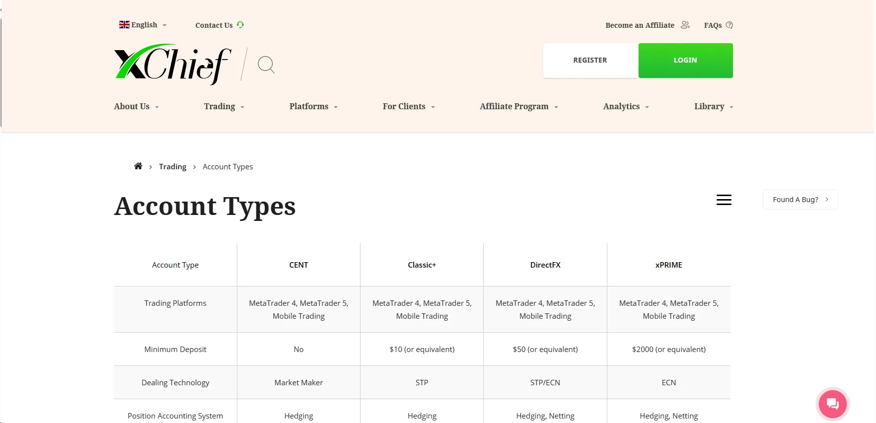Click the green LOGIN button

pos(685,60)
